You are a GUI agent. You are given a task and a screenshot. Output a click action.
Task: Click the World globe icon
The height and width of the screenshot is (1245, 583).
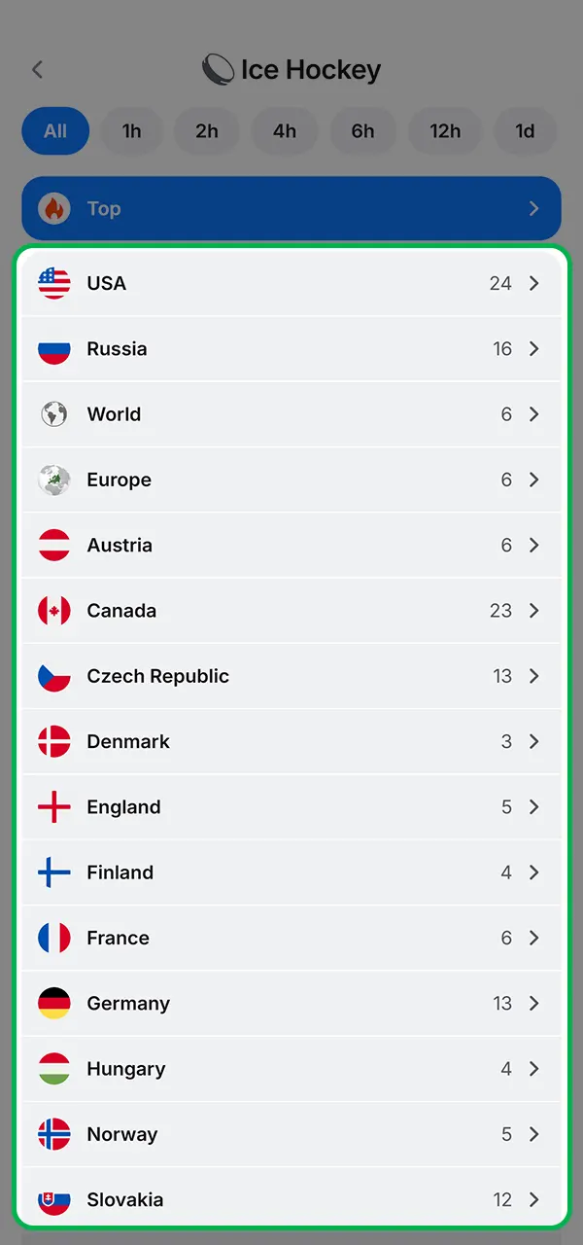pos(54,414)
